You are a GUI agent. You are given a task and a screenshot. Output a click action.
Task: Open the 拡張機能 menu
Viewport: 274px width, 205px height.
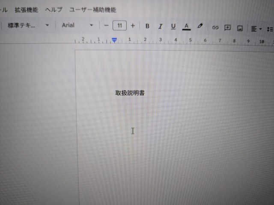[26, 9]
